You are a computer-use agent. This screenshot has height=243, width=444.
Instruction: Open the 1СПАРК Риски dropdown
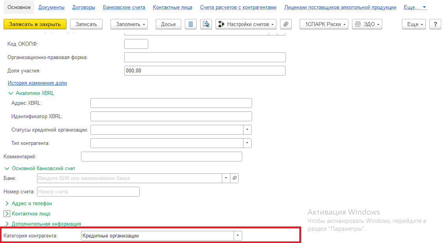[x=324, y=24]
